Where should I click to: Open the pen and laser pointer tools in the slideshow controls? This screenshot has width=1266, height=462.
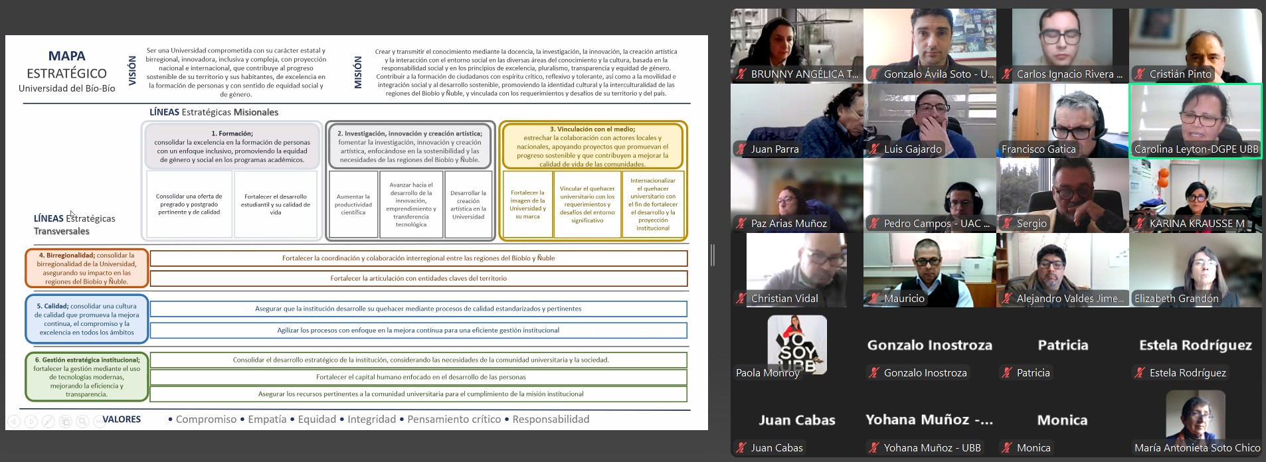48,422
